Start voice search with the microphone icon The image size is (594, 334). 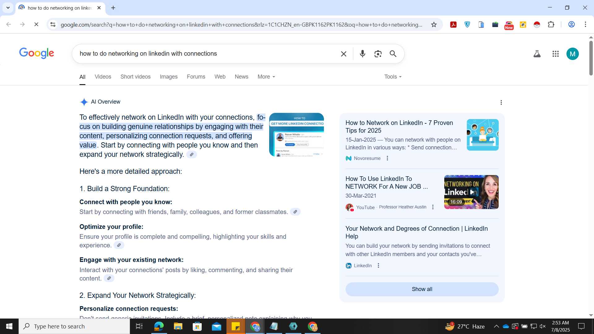[x=363, y=54]
